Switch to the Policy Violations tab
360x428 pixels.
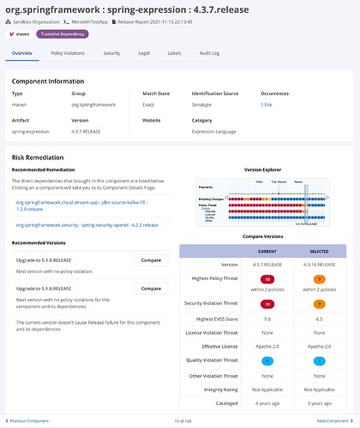pyautogui.click(x=68, y=53)
